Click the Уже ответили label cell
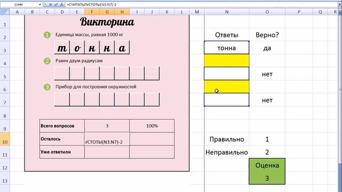 coord(62,152)
